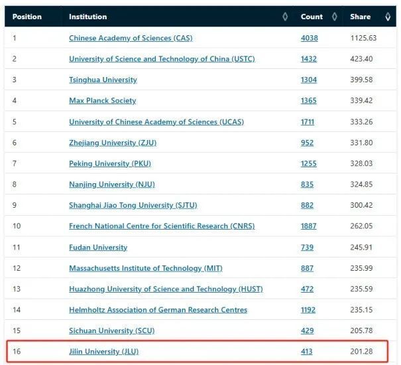Open Massachusetts Institute of Technology (MIT) link

[146, 268]
